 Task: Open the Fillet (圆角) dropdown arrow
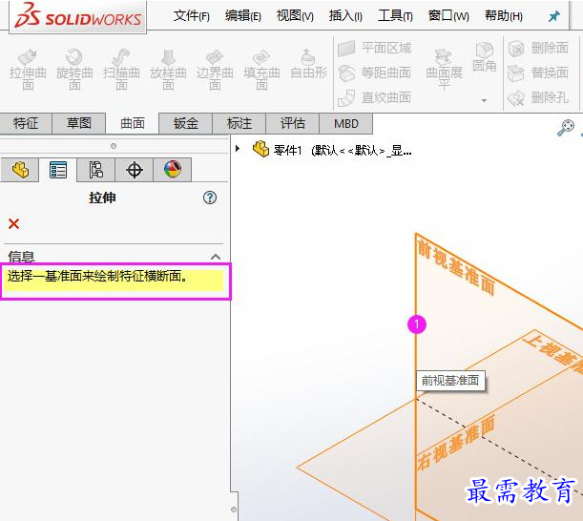tap(484, 100)
